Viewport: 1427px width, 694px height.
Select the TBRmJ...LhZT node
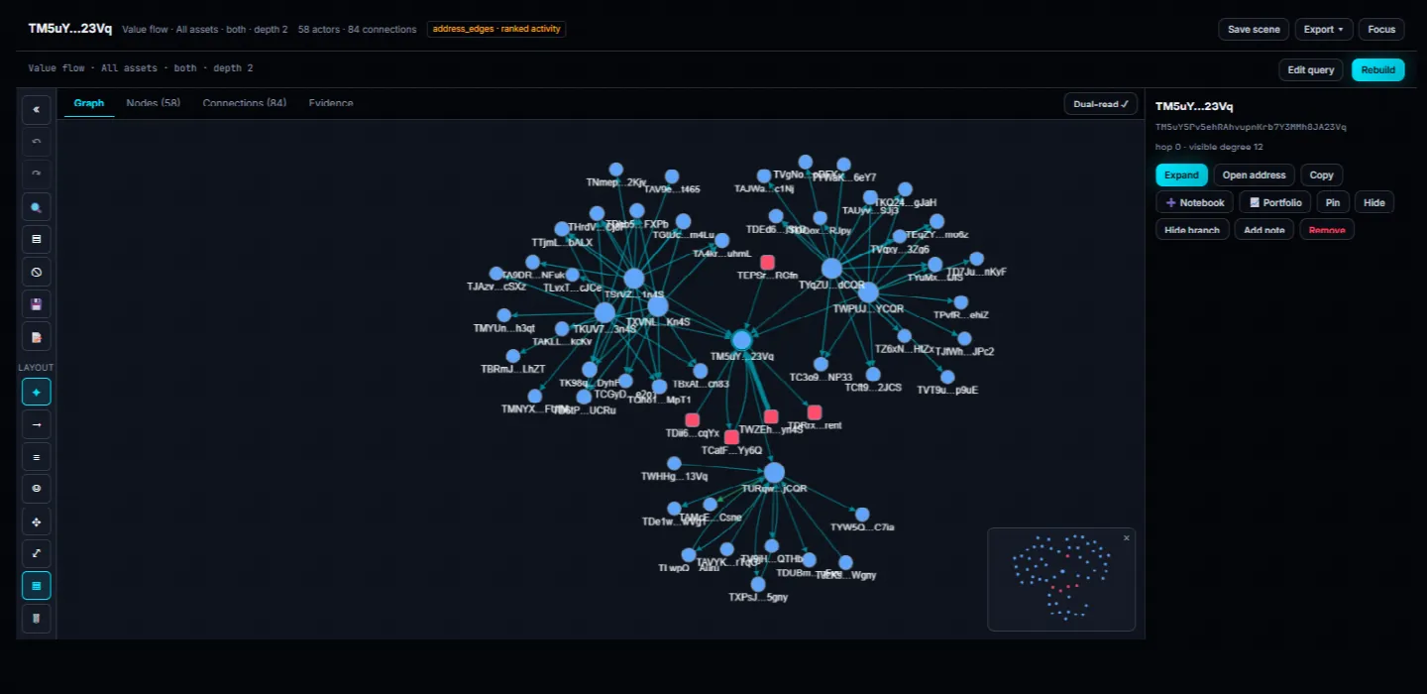[513, 356]
